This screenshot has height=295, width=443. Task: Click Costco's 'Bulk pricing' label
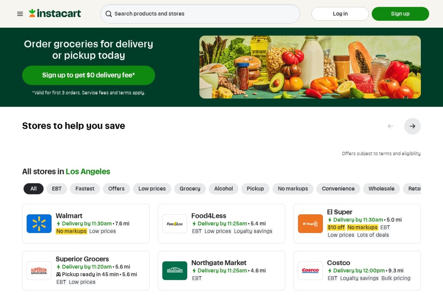[x=396, y=278]
